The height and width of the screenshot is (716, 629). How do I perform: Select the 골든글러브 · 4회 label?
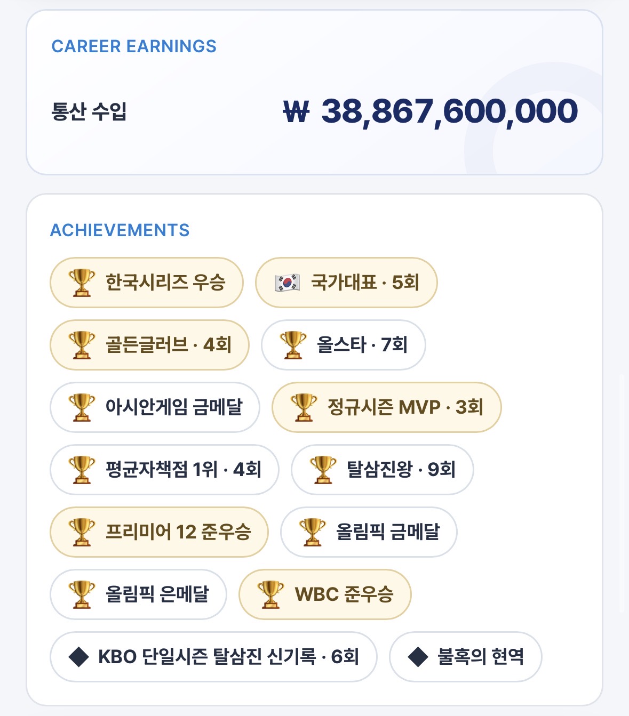(169, 345)
